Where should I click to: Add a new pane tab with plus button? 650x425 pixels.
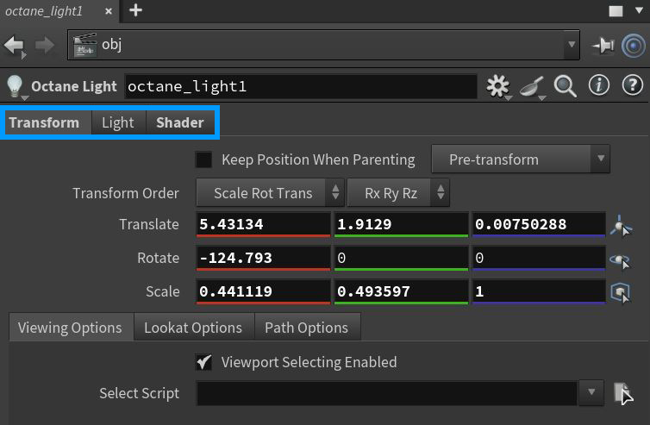click(135, 10)
